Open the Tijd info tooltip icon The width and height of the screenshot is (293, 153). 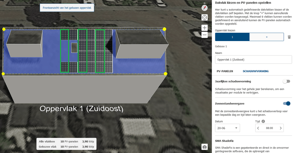click(x=263, y=121)
